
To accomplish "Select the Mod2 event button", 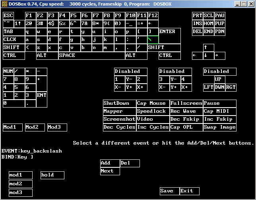I will click(35, 127).
